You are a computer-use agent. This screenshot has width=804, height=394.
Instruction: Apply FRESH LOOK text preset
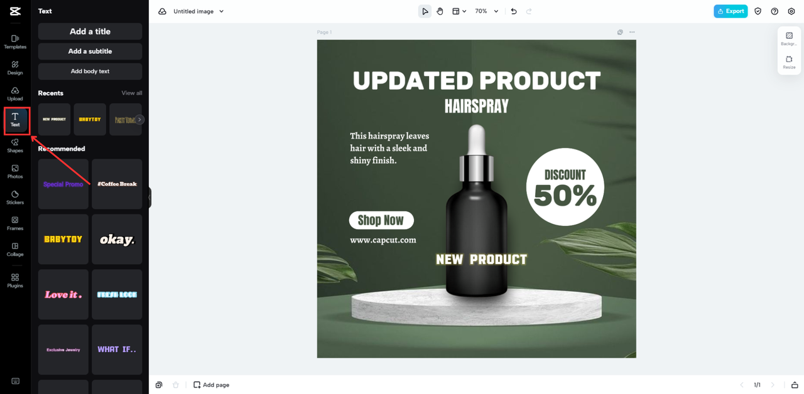coord(117,294)
